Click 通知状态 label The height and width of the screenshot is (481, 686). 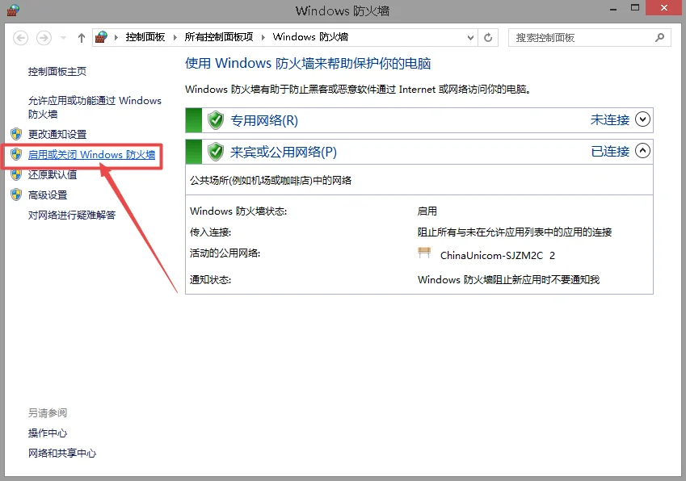click(210, 280)
